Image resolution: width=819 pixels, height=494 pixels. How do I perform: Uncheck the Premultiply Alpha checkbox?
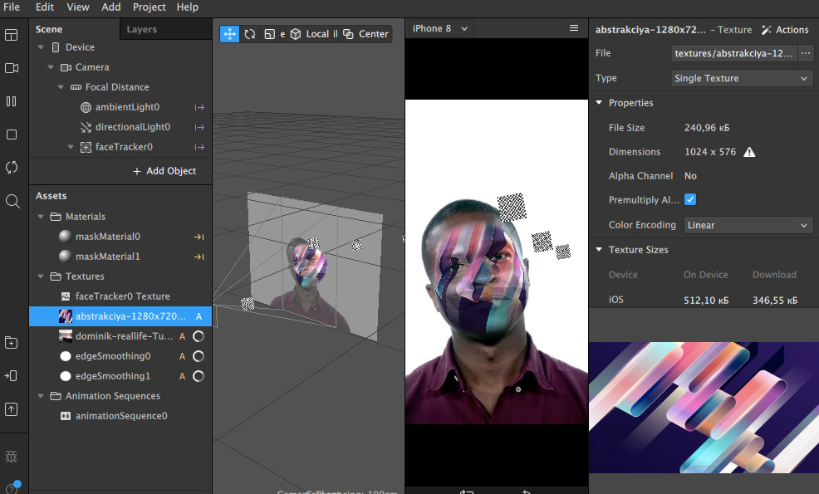[x=690, y=199]
